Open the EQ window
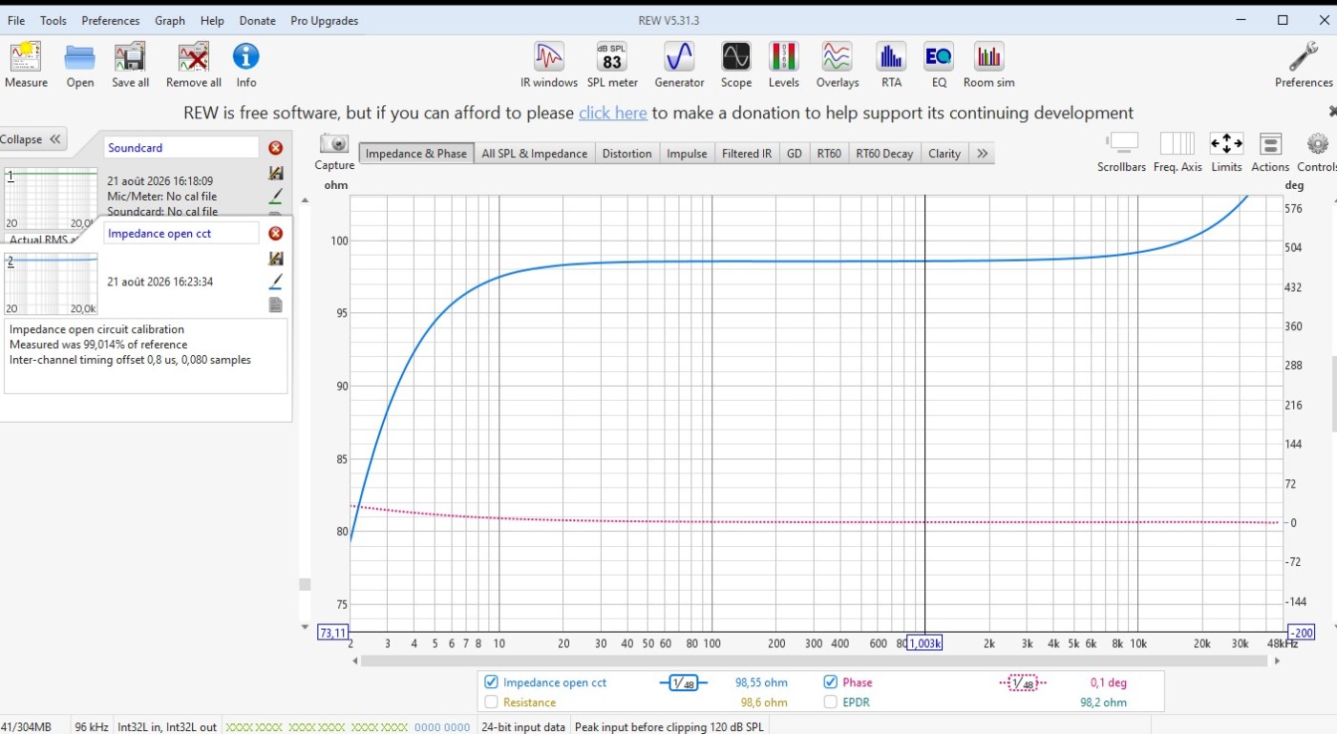The image size is (1337, 734). click(x=939, y=65)
